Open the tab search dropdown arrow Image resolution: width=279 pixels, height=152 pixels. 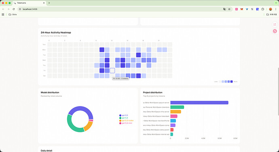[x=276, y=3]
